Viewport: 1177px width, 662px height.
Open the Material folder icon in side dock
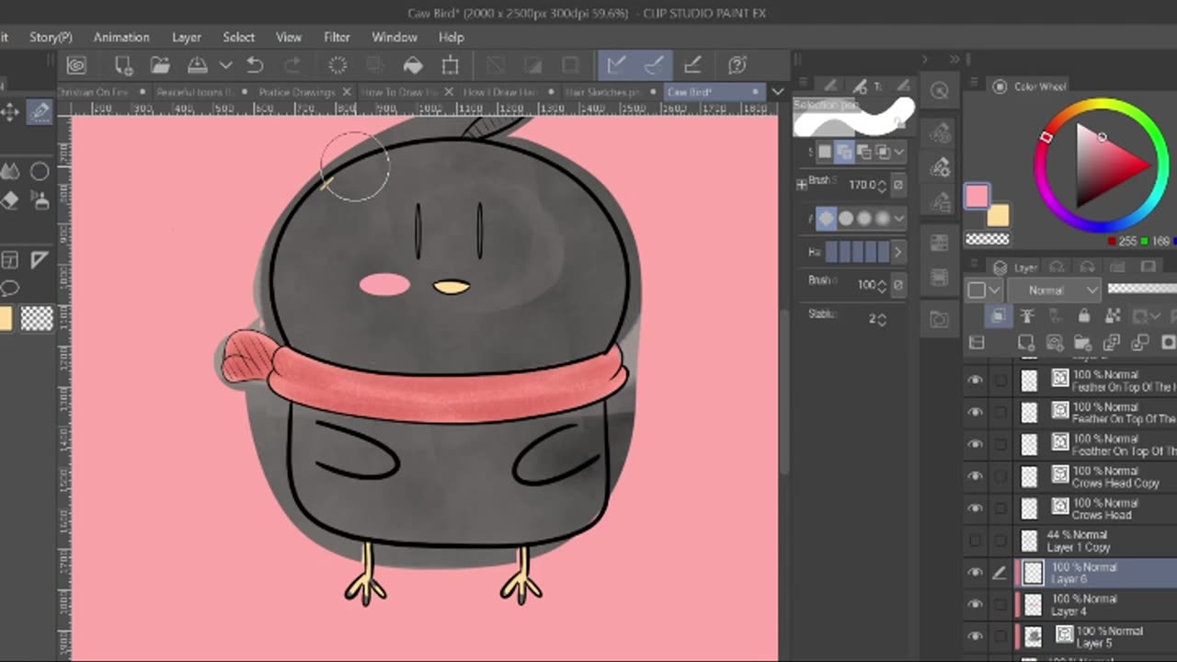(x=939, y=320)
